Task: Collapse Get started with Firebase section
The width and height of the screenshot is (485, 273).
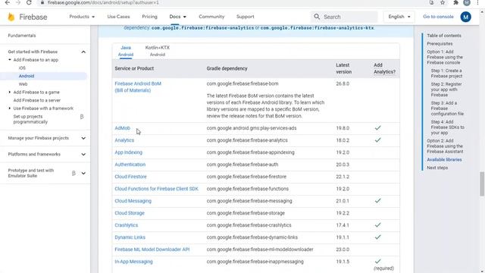Action: click(83, 52)
